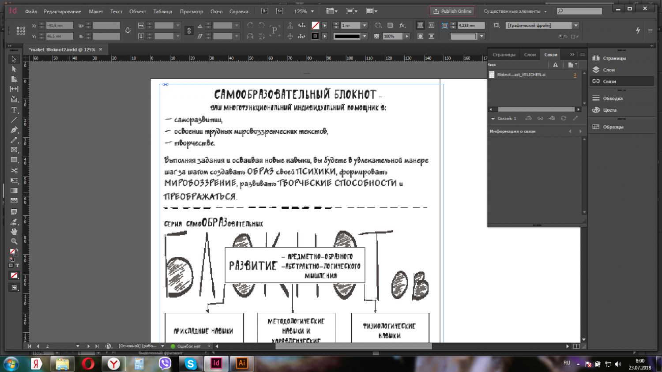Click the Publish Online button
This screenshot has width=662, height=372.
[452, 11]
